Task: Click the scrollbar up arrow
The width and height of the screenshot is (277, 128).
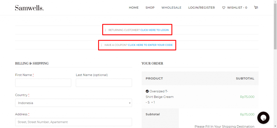Action: [275, 2]
